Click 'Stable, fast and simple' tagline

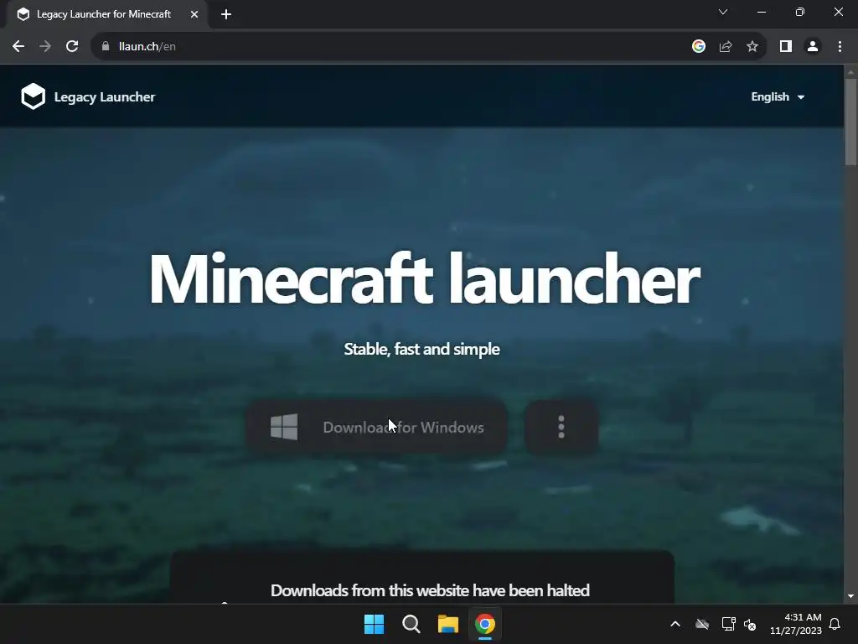click(422, 350)
